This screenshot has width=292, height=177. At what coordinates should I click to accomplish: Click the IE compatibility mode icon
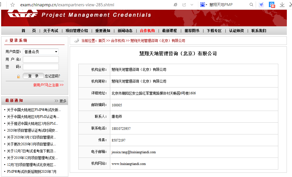tap(175, 5)
